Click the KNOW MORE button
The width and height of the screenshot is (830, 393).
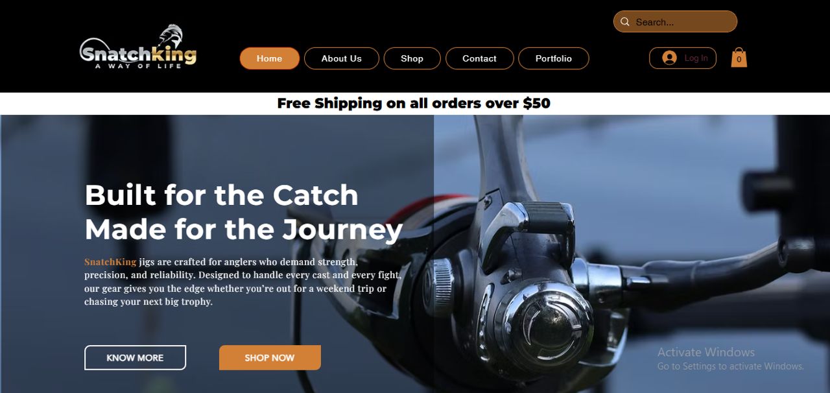135,357
